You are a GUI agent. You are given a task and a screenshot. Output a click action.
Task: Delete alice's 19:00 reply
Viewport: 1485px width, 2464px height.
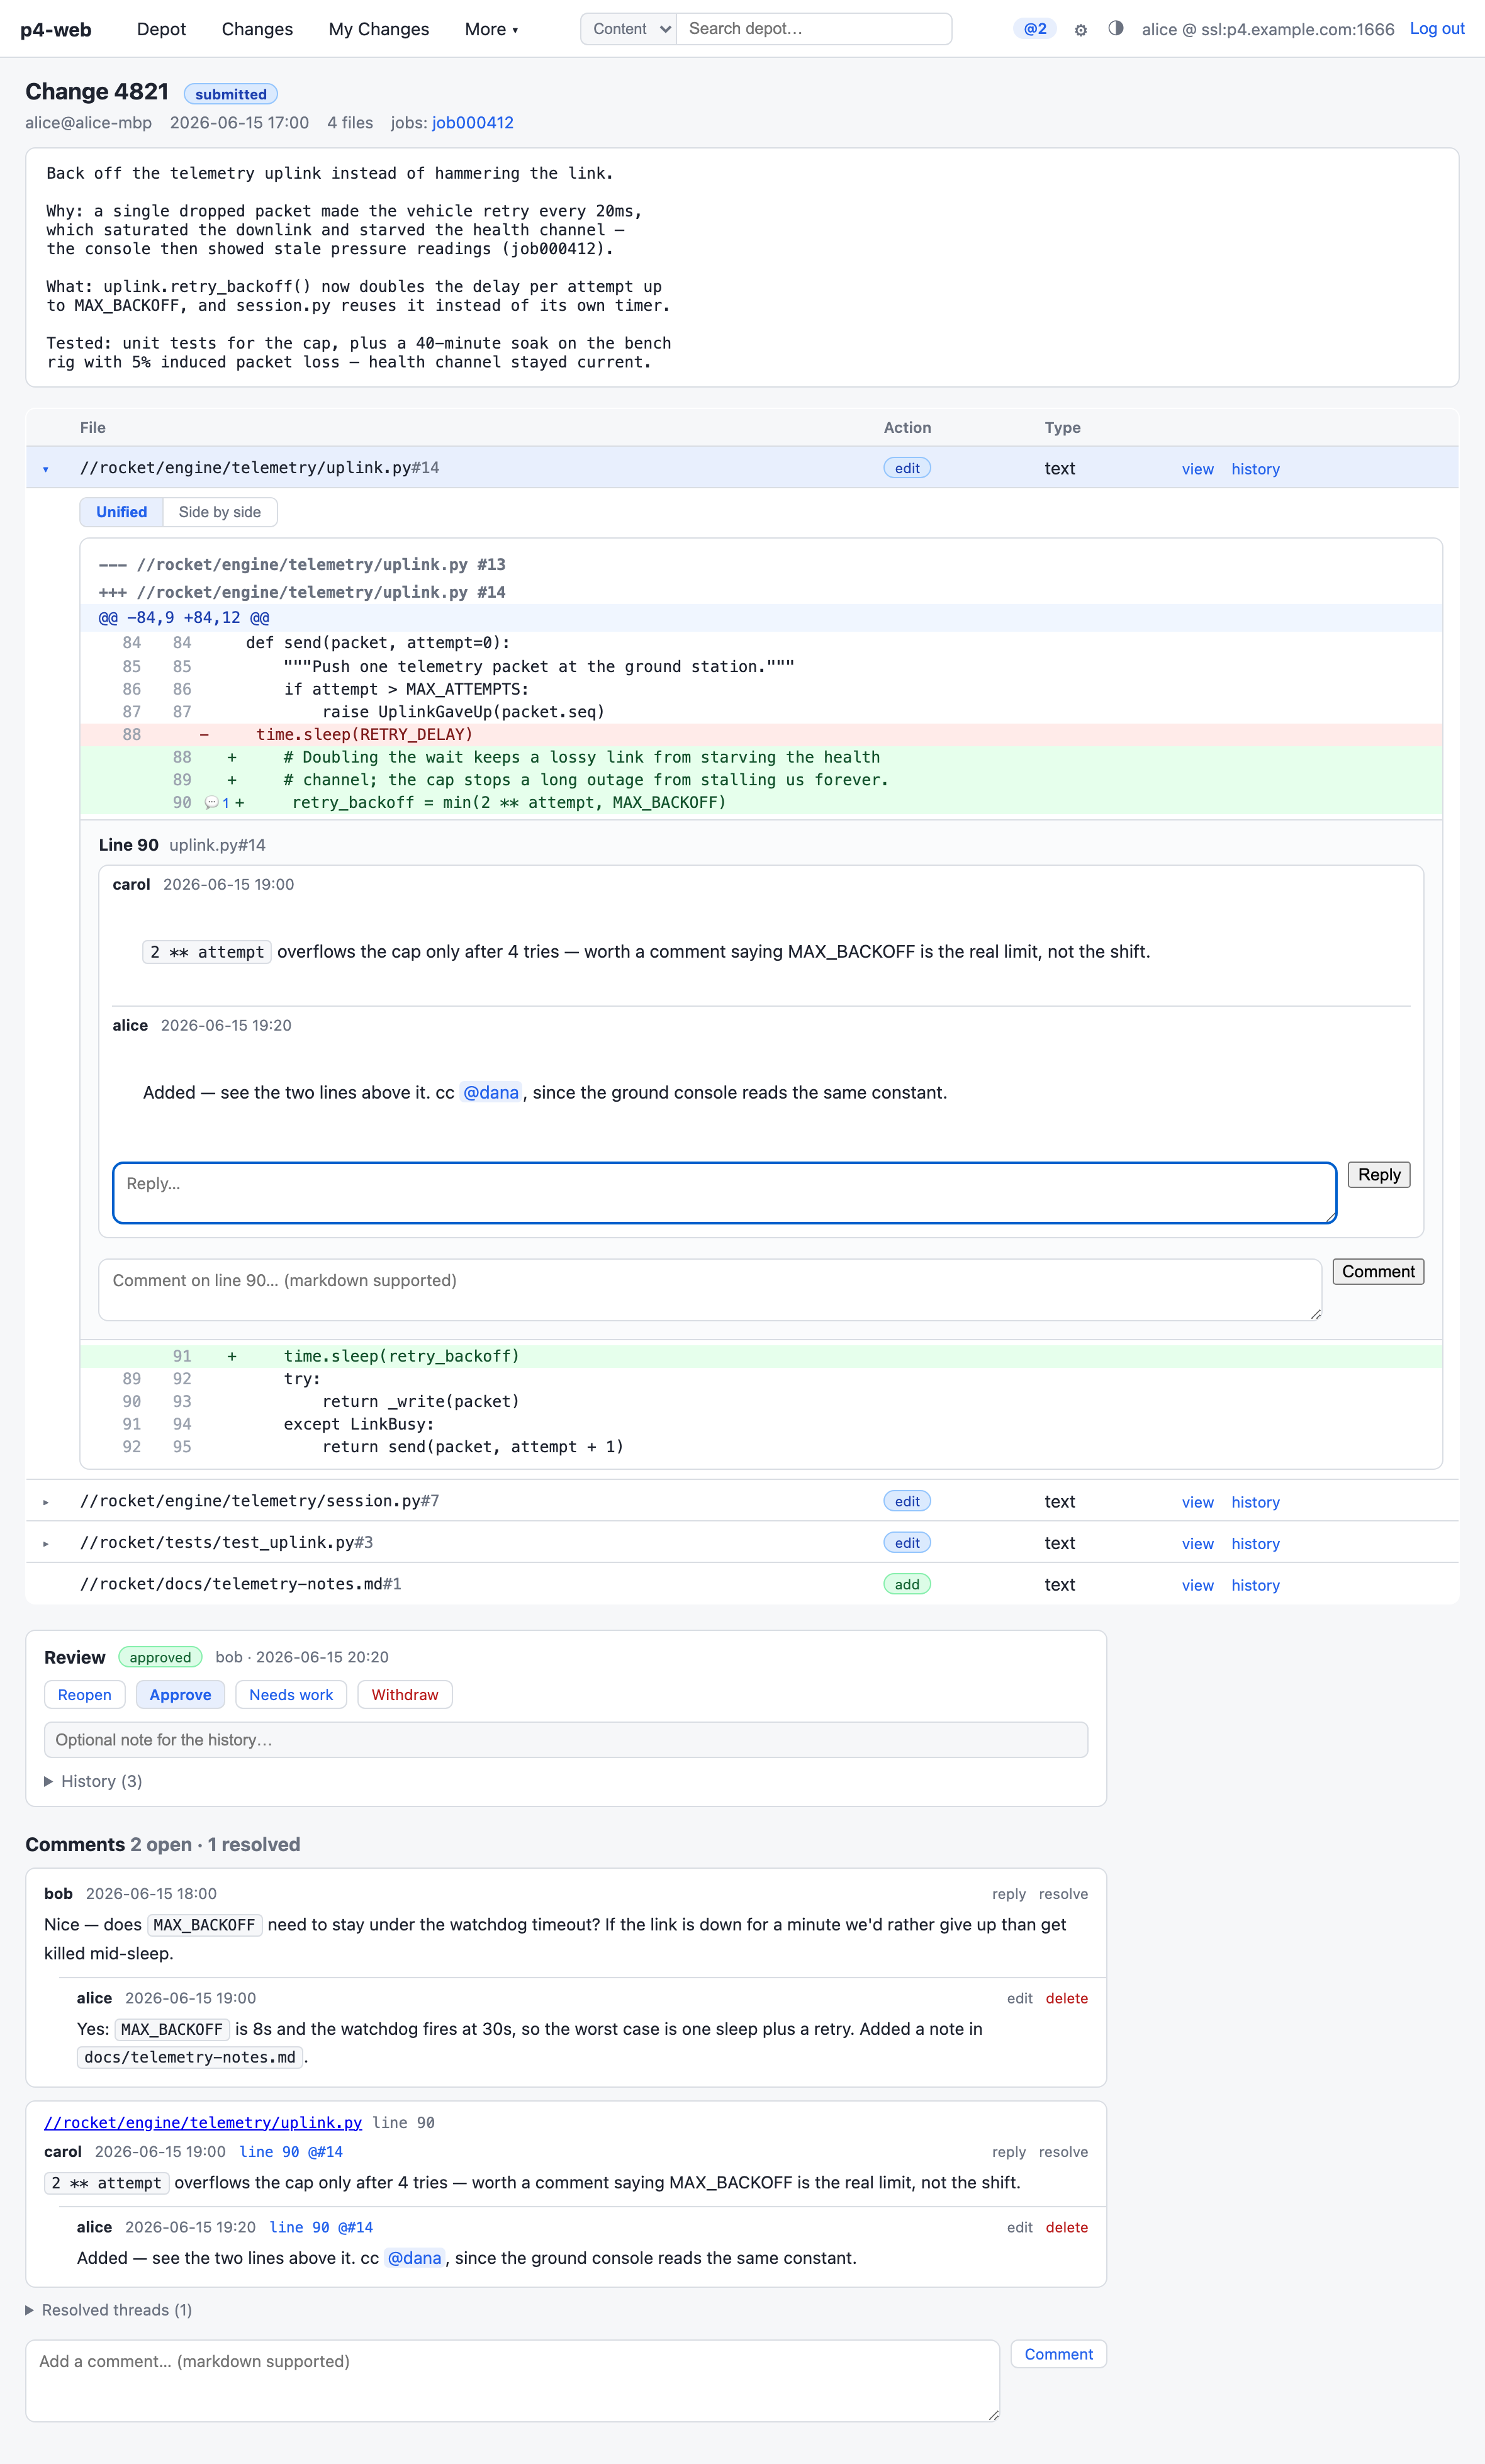[x=1067, y=1998]
